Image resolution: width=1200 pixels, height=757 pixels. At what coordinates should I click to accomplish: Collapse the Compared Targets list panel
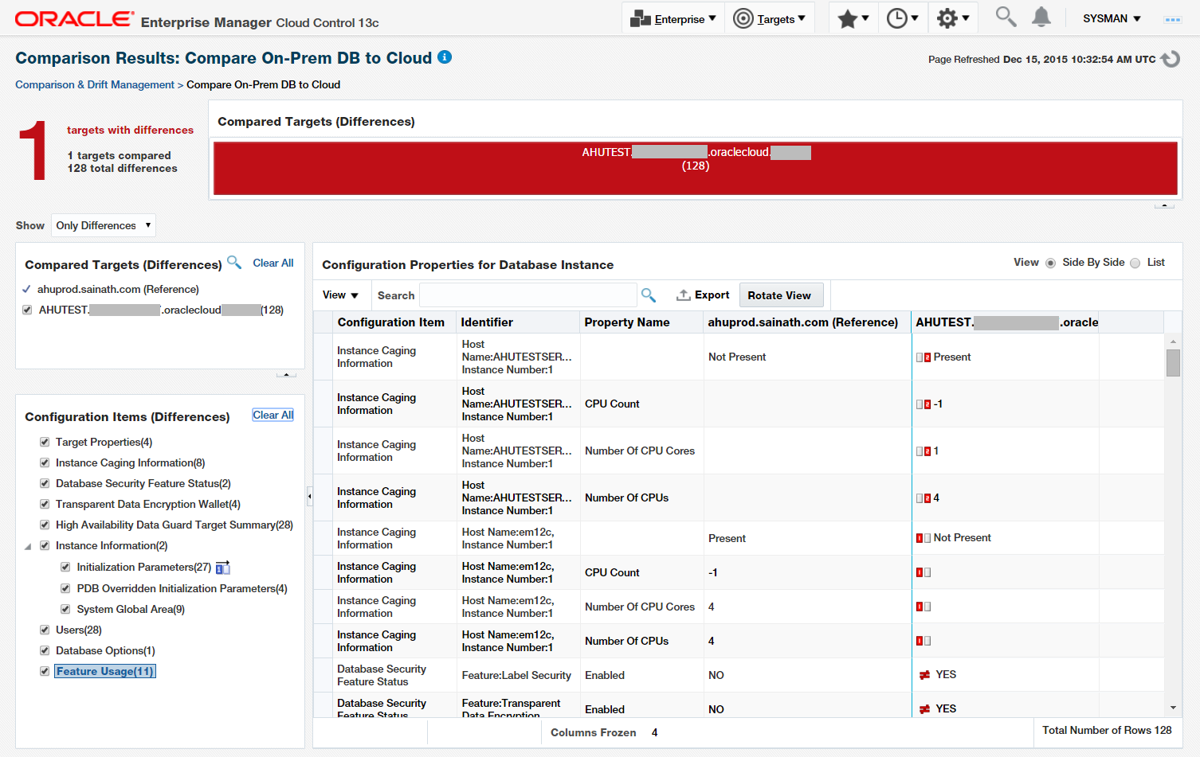[x=286, y=374]
